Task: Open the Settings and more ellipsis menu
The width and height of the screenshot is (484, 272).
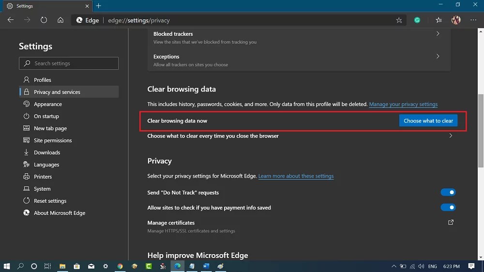Action: tap(473, 20)
